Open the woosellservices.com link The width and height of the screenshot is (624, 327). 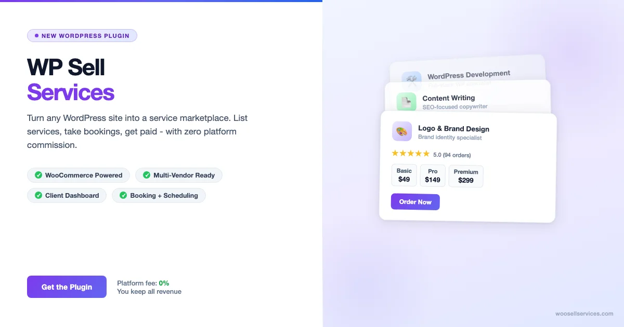pos(584,314)
